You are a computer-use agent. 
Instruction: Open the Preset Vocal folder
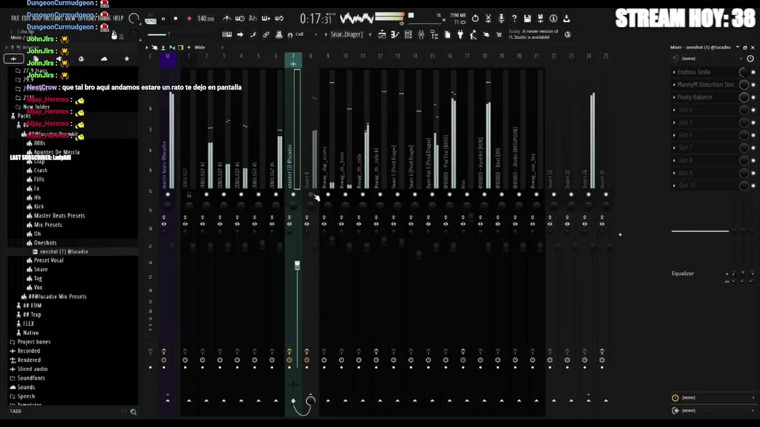point(48,260)
